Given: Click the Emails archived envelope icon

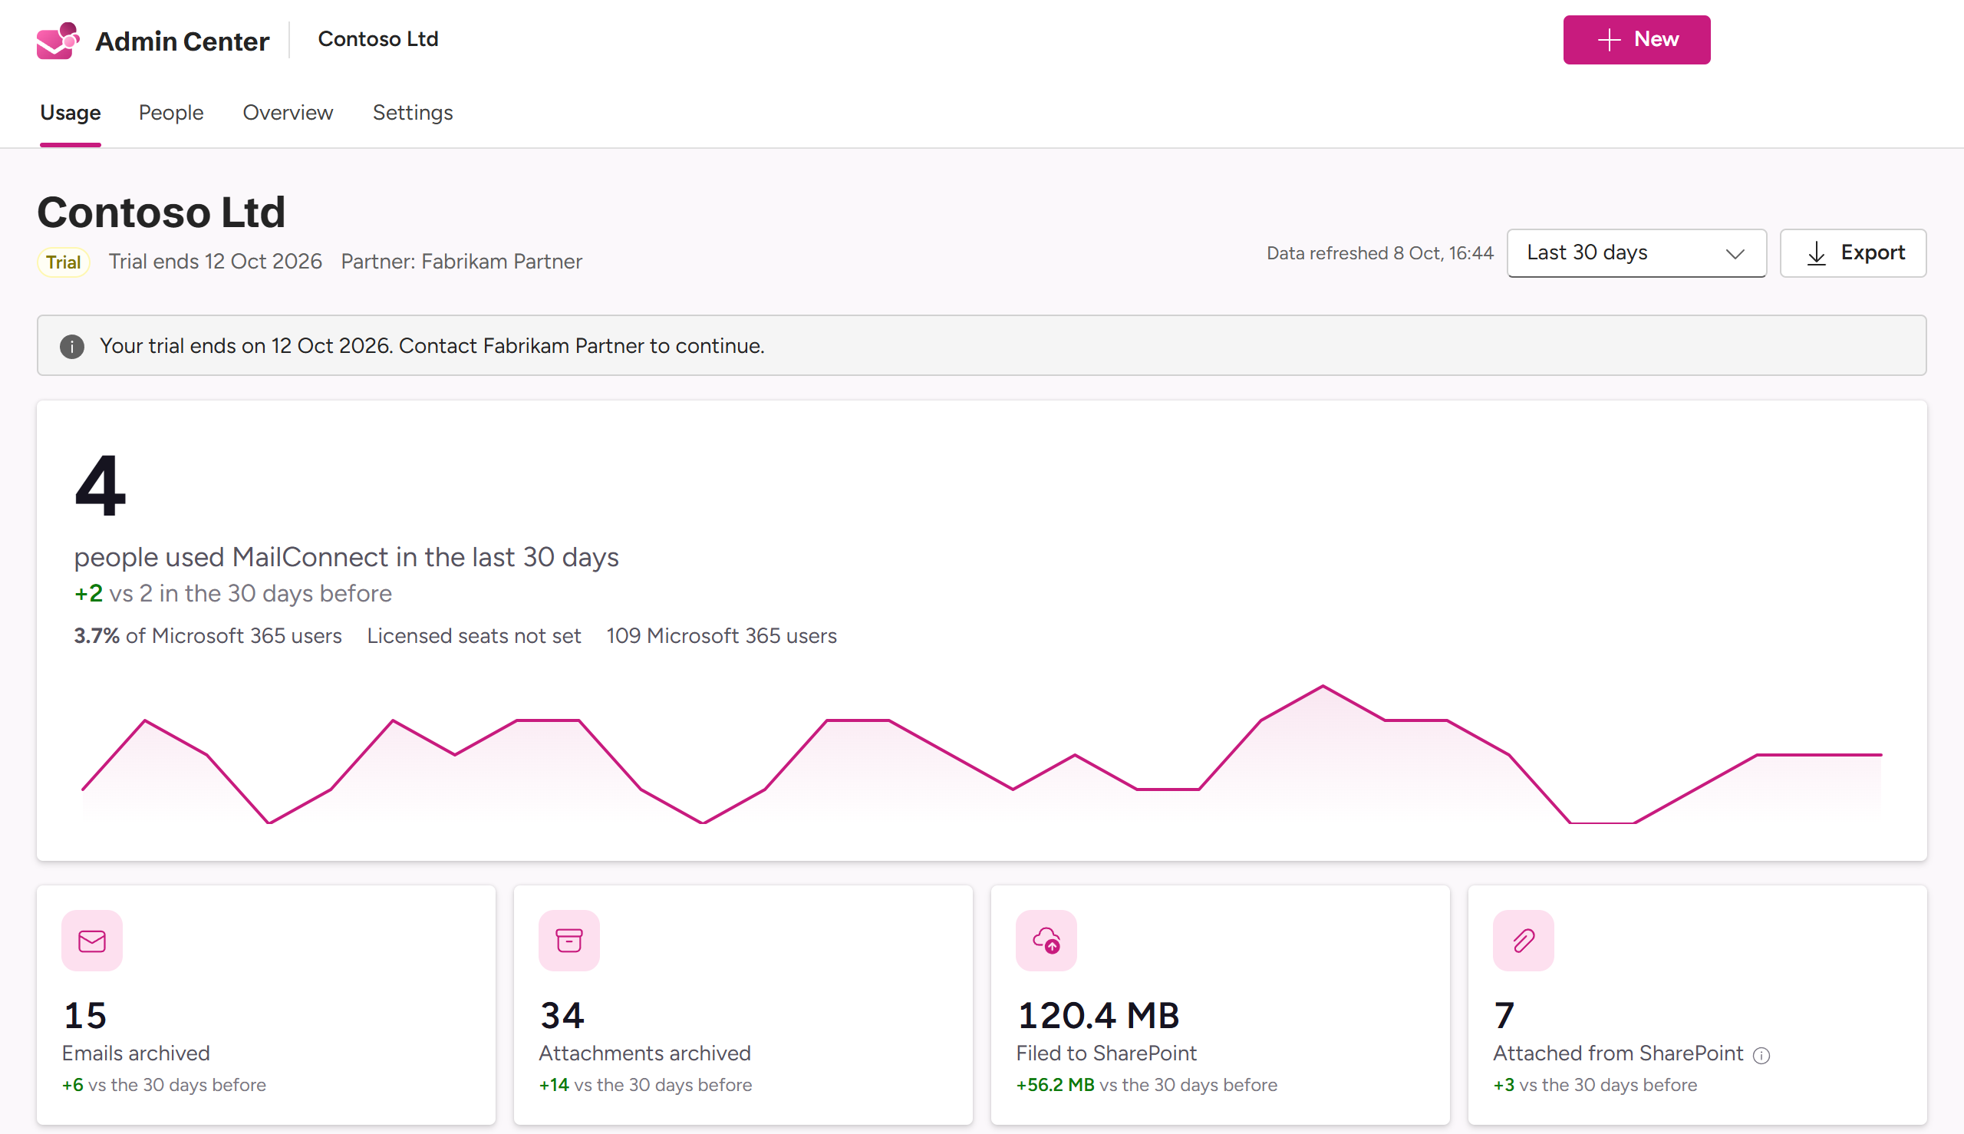Looking at the screenshot, I should tap(92, 941).
